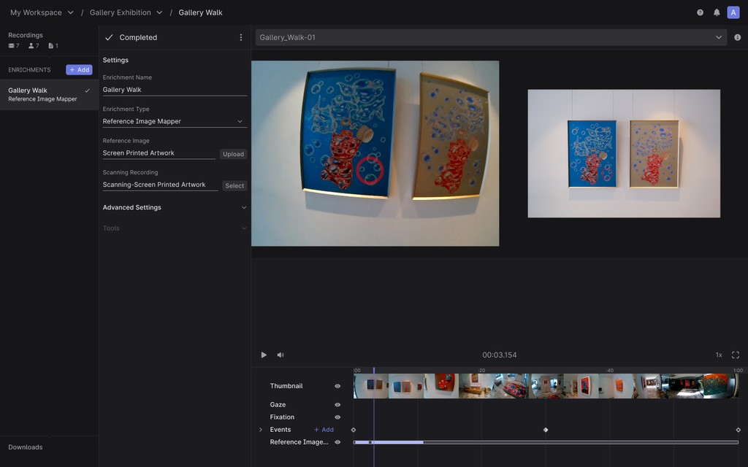This screenshot has width=748, height=467.
Task: Click the notifications bell icon
Action: (x=717, y=12)
